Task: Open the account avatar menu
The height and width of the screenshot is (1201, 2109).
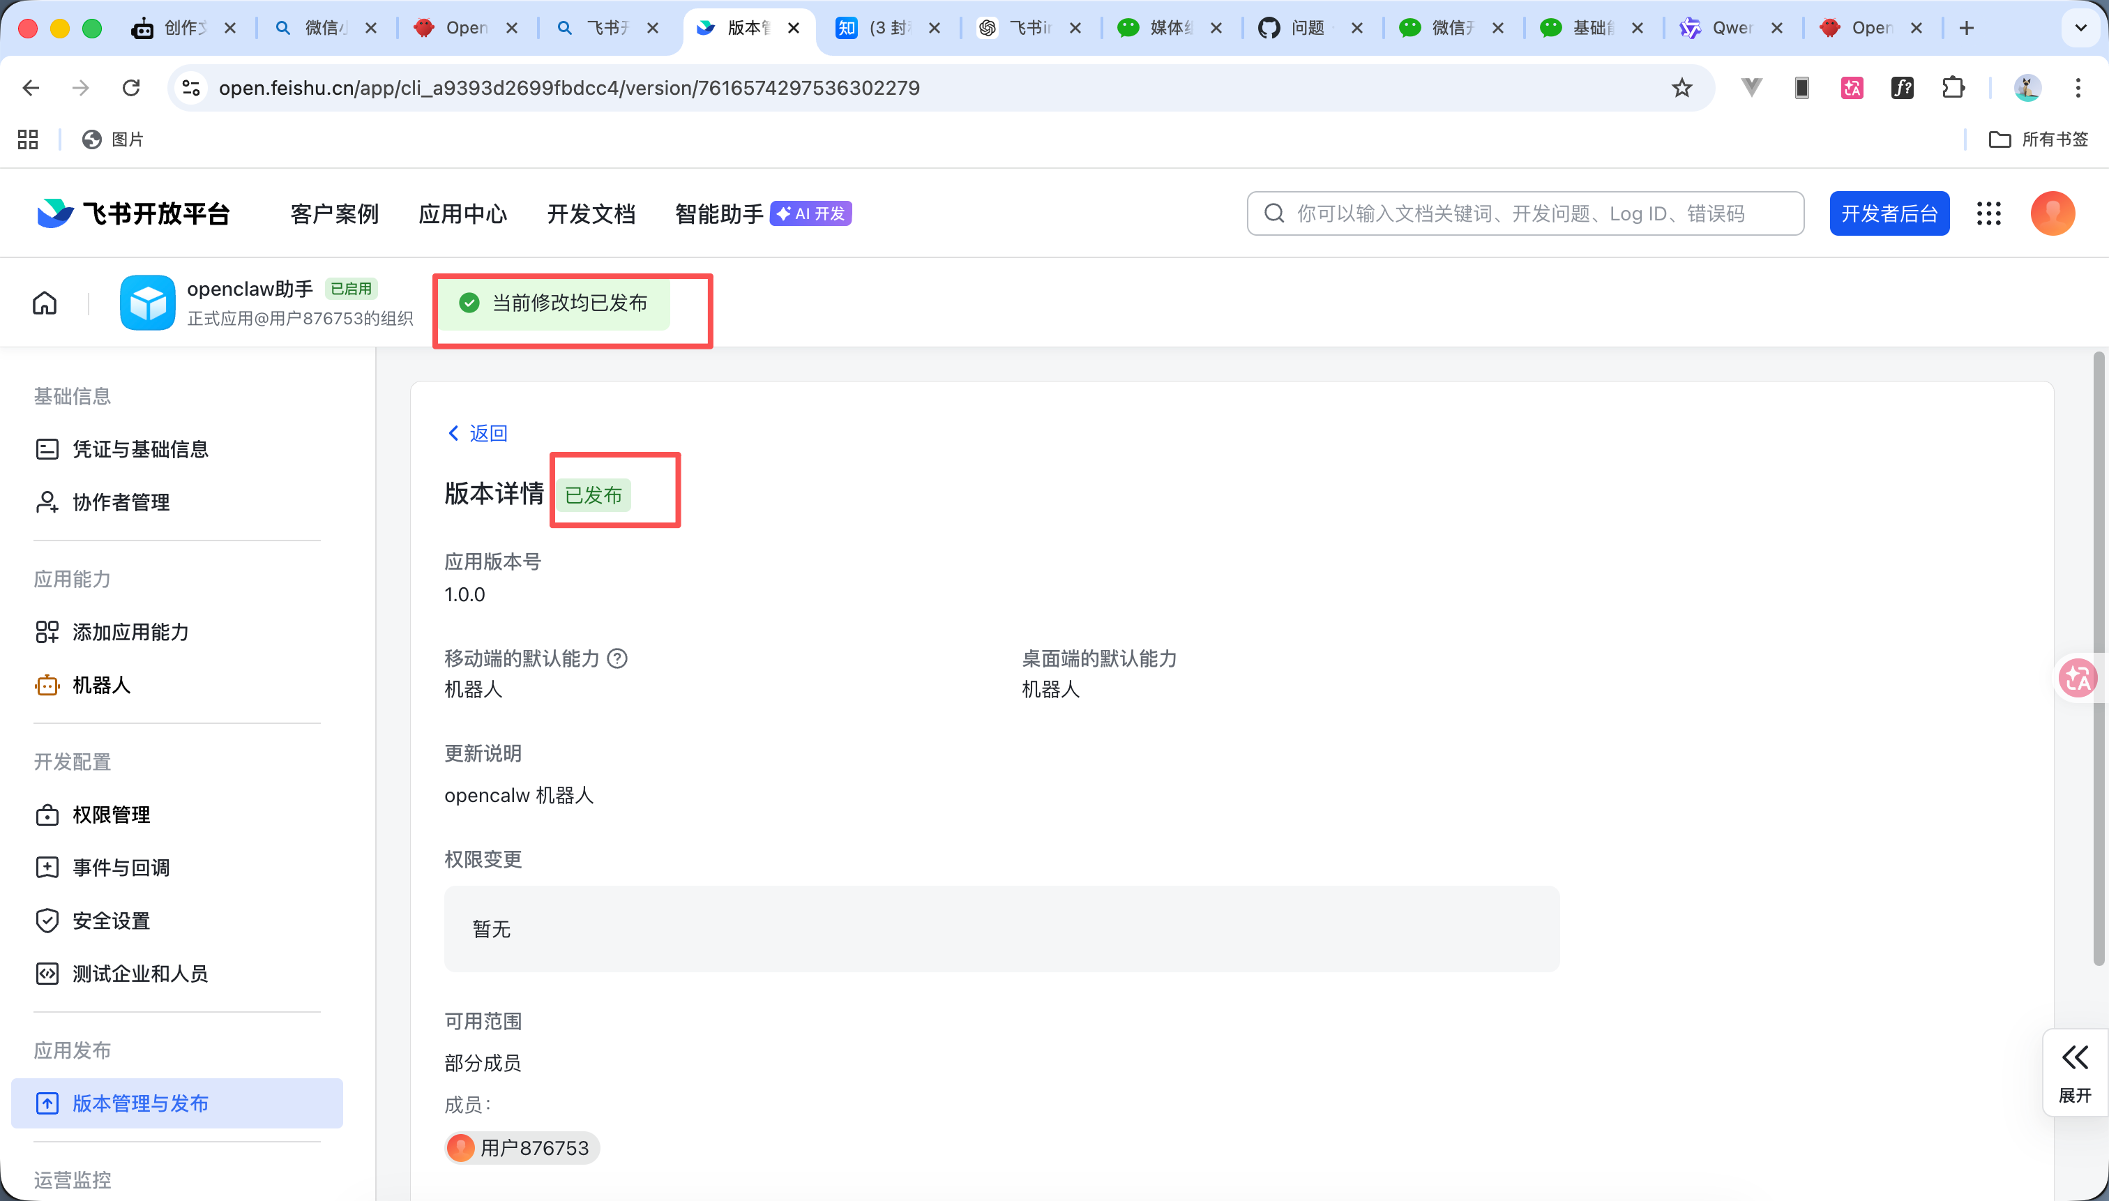Action: pos(2052,213)
